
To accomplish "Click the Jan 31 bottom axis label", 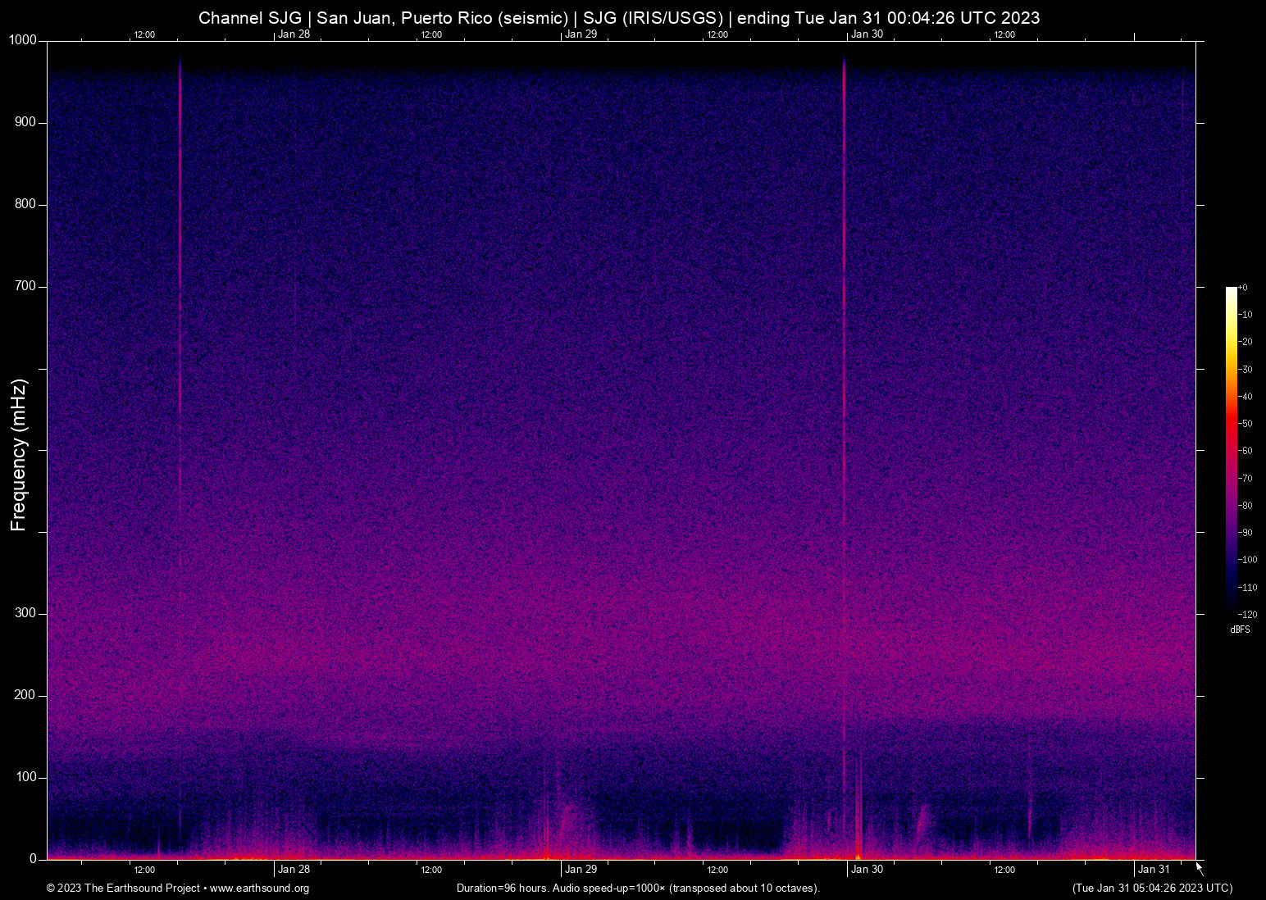I will tap(1155, 870).
